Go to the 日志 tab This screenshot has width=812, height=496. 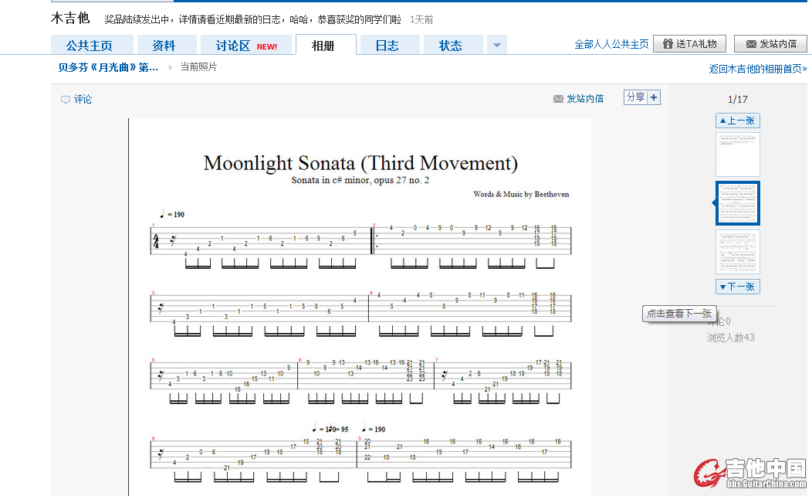(389, 45)
